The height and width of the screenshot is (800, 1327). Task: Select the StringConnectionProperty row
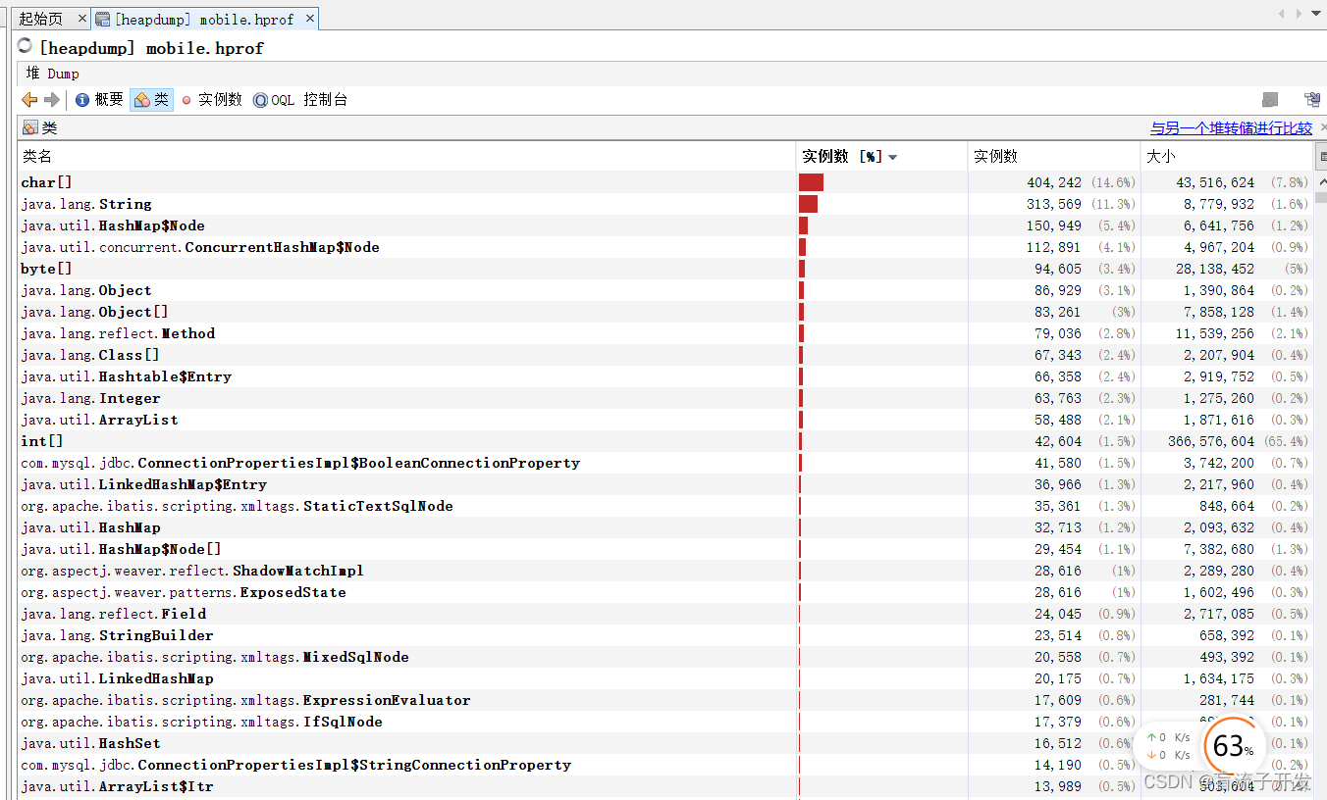point(664,765)
